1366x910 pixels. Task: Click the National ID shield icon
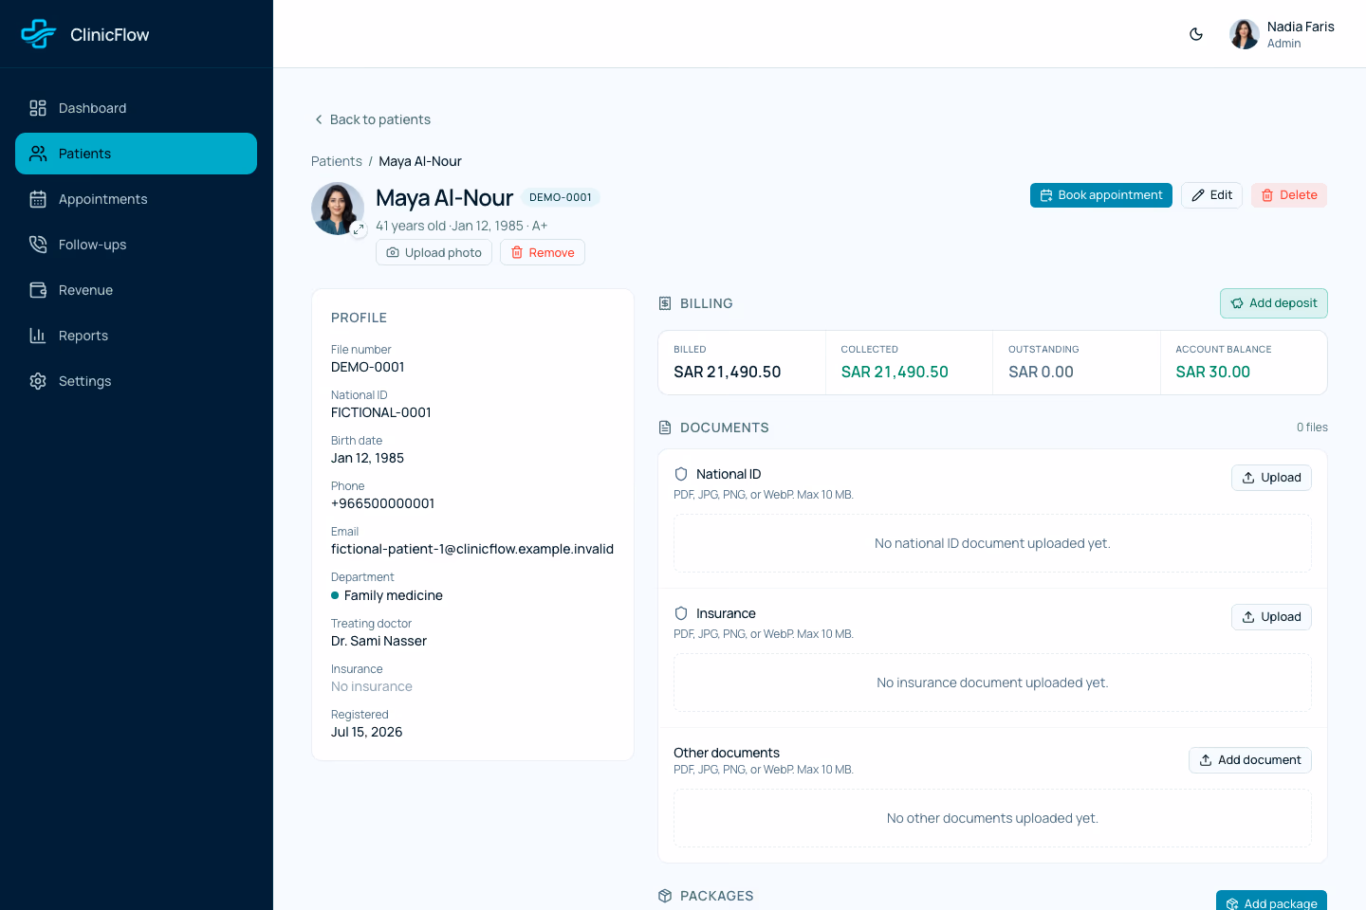681,474
